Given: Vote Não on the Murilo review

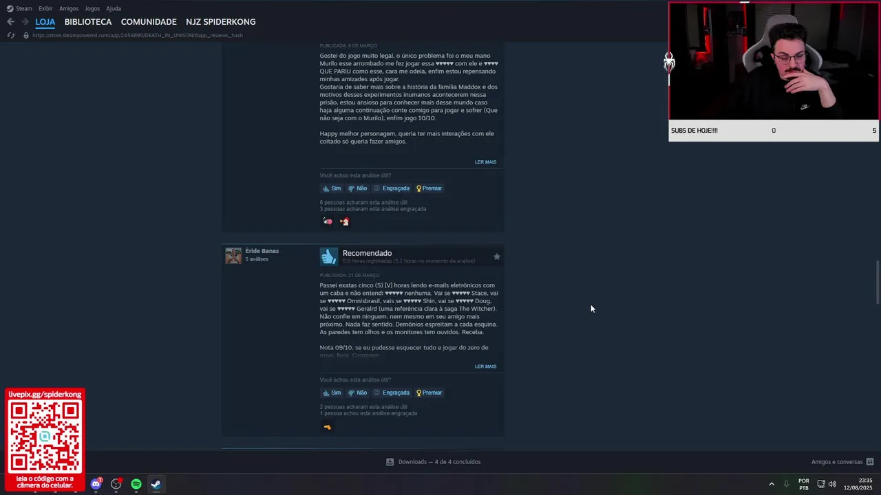Looking at the screenshot, I should point(357,188).
